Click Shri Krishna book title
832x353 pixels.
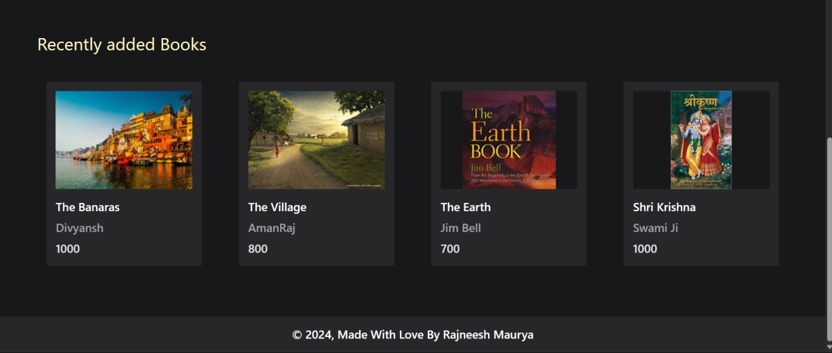(x=664, y=207)
